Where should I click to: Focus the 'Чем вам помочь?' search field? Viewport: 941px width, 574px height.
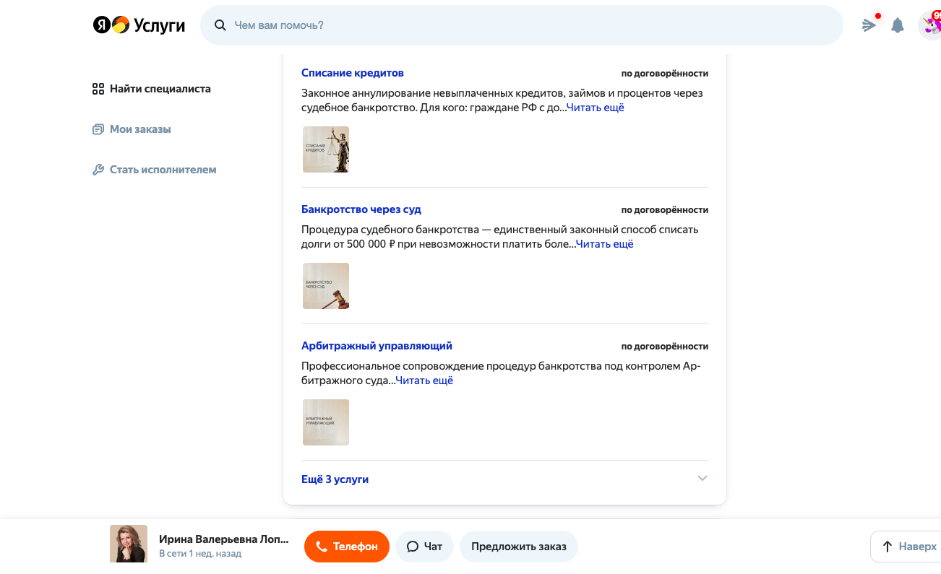click(528, 25)
